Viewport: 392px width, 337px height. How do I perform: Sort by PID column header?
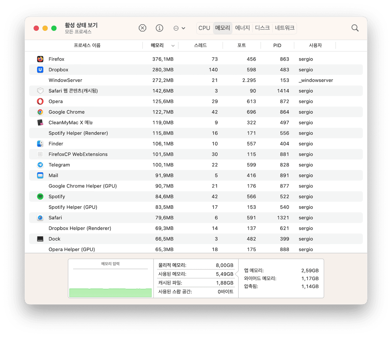point(277,45)
